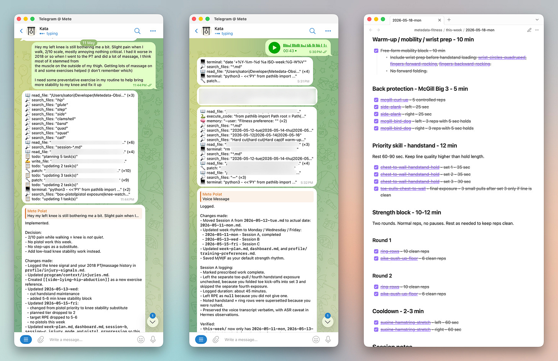Screen dimensions: 558x361
Task: Go back from Kata chat in left window
Action: [21, 31]
